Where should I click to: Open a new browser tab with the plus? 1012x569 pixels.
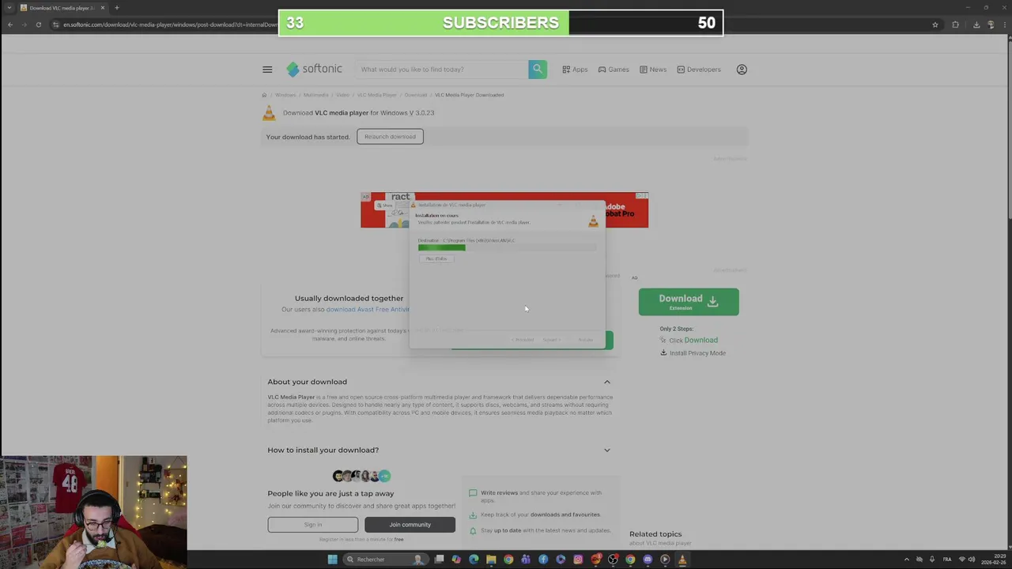116,8
